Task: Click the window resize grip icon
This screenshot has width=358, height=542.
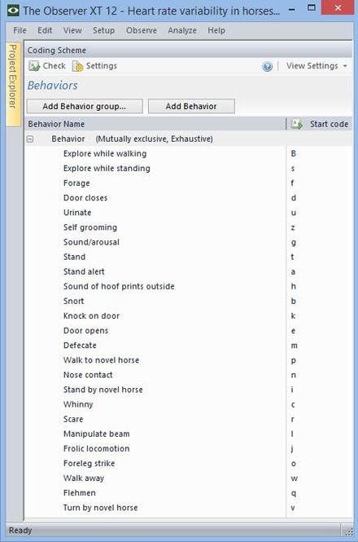Action: click(349, 531)
